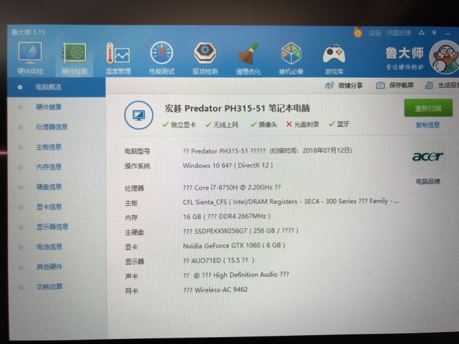Click the High Definition Audio value
459x344 pixels.
236,275
